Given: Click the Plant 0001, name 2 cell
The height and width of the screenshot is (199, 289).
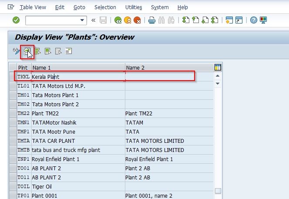Looking at the screenshot, I should [x=169, y=196].
